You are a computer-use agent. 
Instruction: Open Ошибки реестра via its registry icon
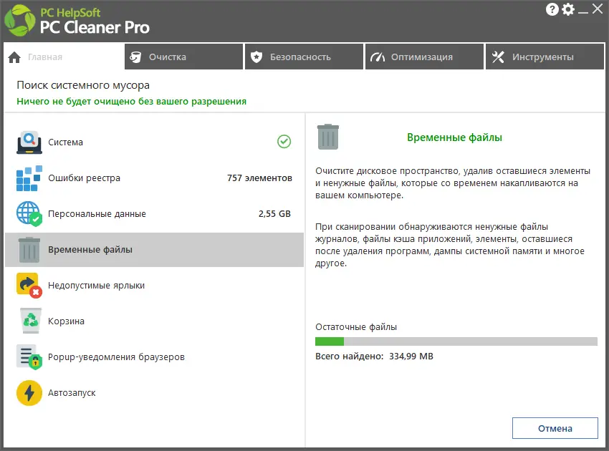29,178
